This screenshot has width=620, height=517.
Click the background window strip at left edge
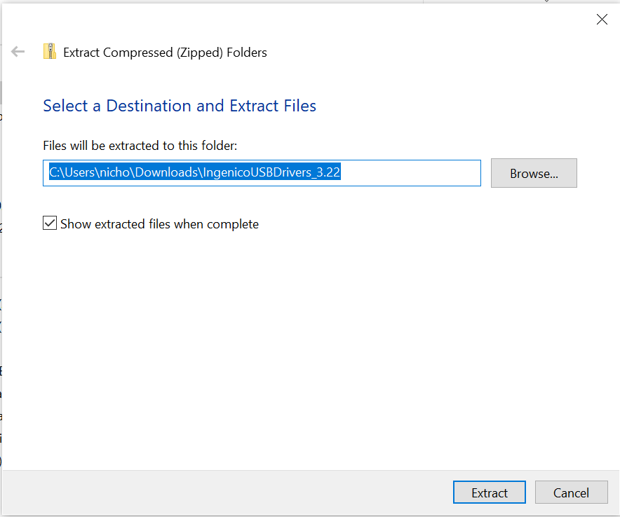tap(1, 256)
